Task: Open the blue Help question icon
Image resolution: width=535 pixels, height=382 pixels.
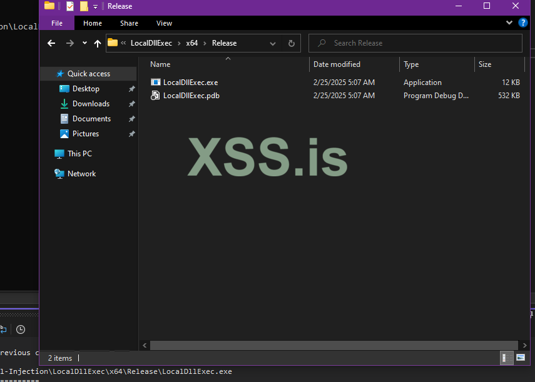Action: 522,23
